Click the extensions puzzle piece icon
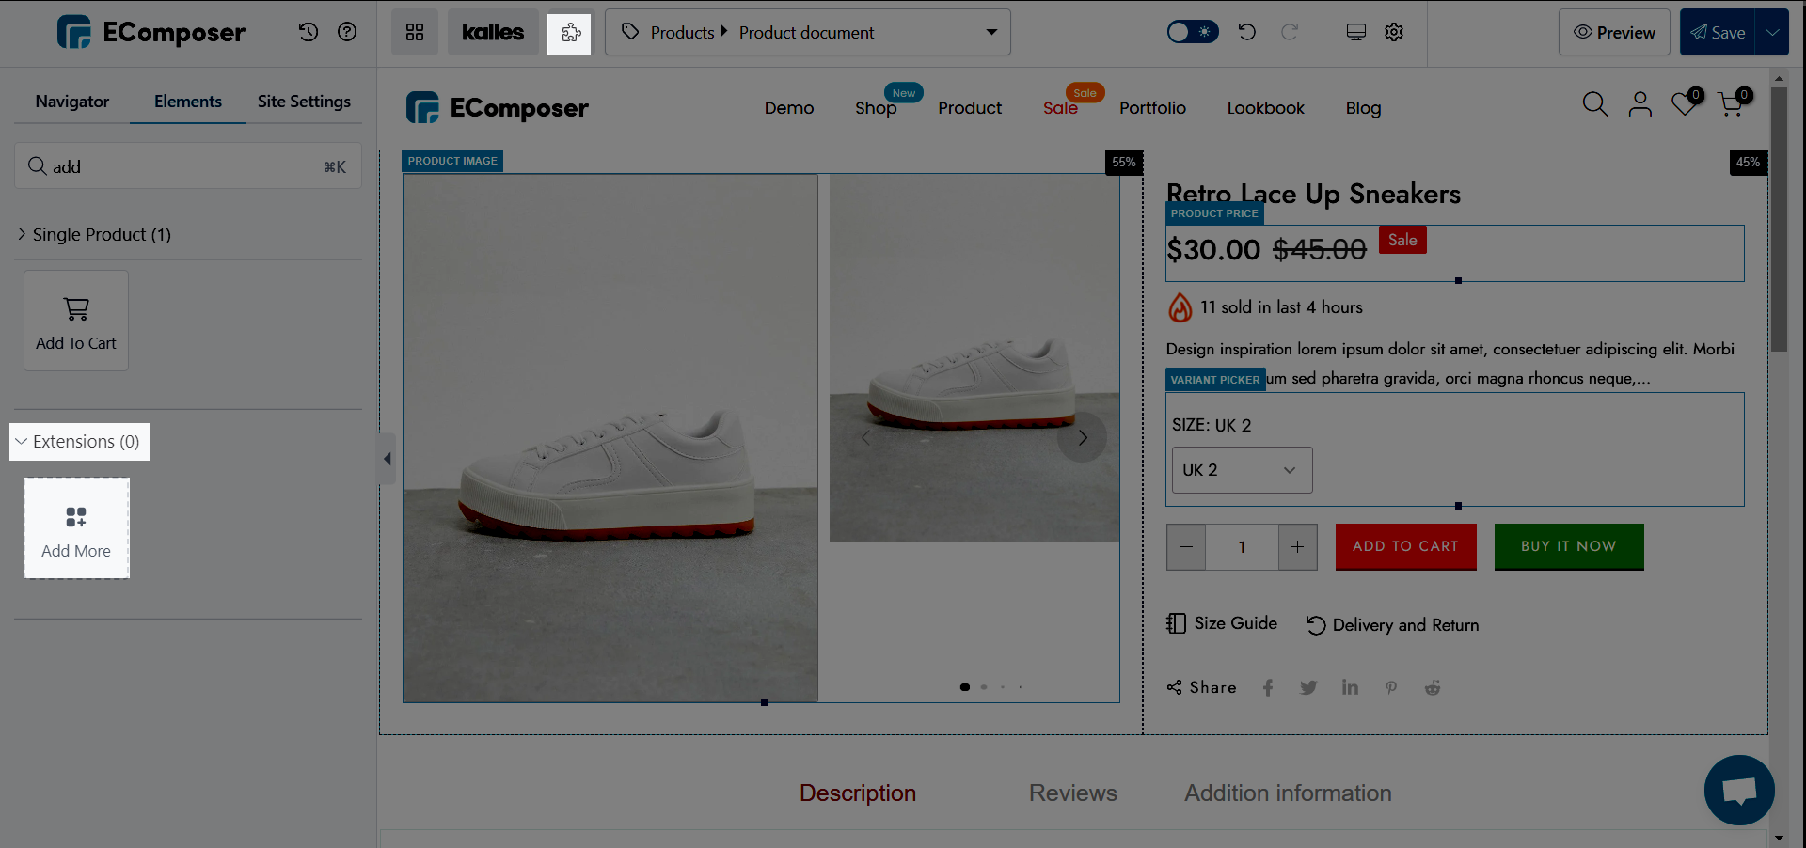 coord(569,33)
